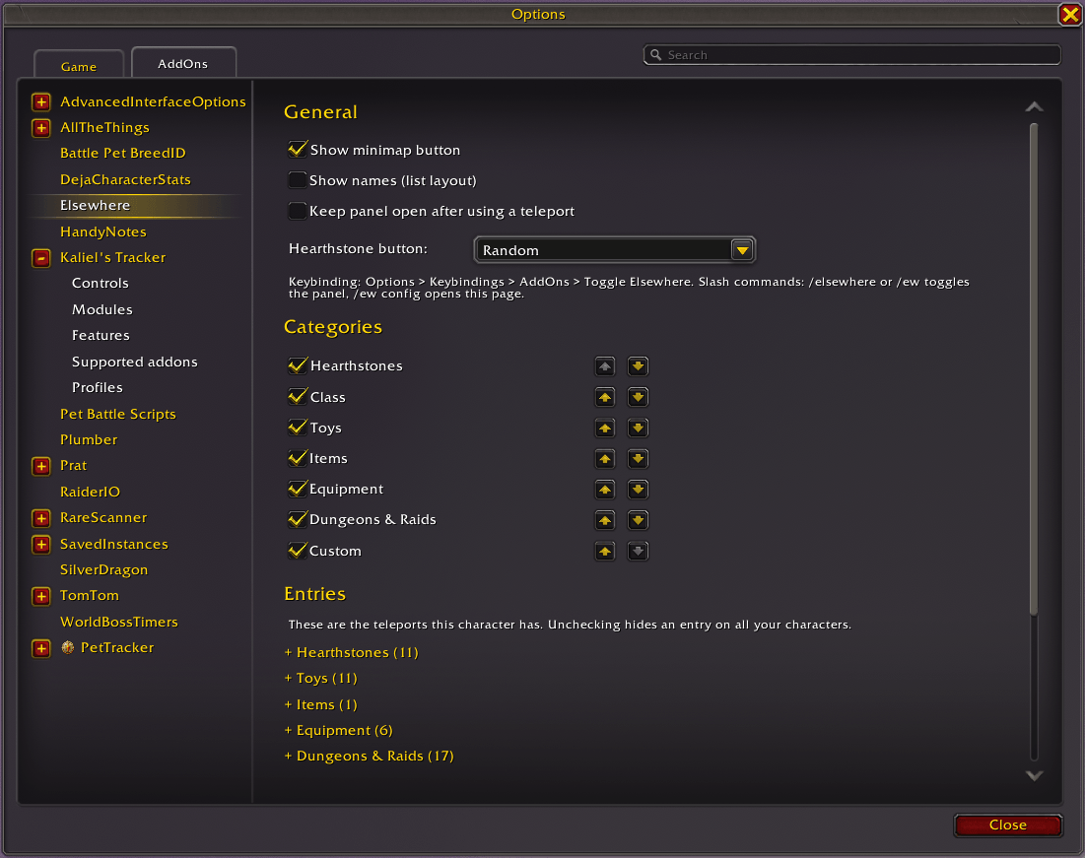Image resolution: width=1085 pixels, height=858 pixels.
Task: Expand the Toys (11) entries
Action: [321, 678]
